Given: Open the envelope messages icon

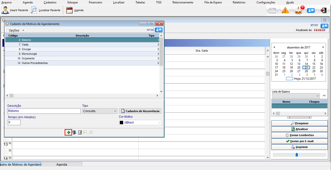Looking at the screenshot, I should click(272, 10).
